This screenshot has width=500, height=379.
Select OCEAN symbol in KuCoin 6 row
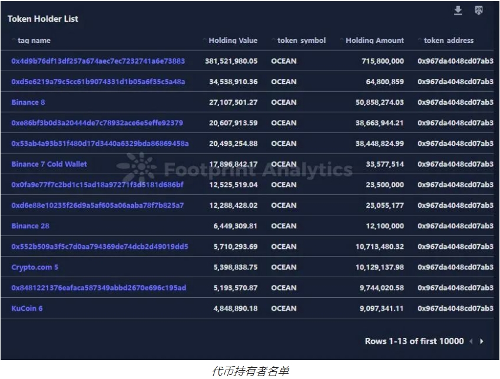tap(284, 308)
